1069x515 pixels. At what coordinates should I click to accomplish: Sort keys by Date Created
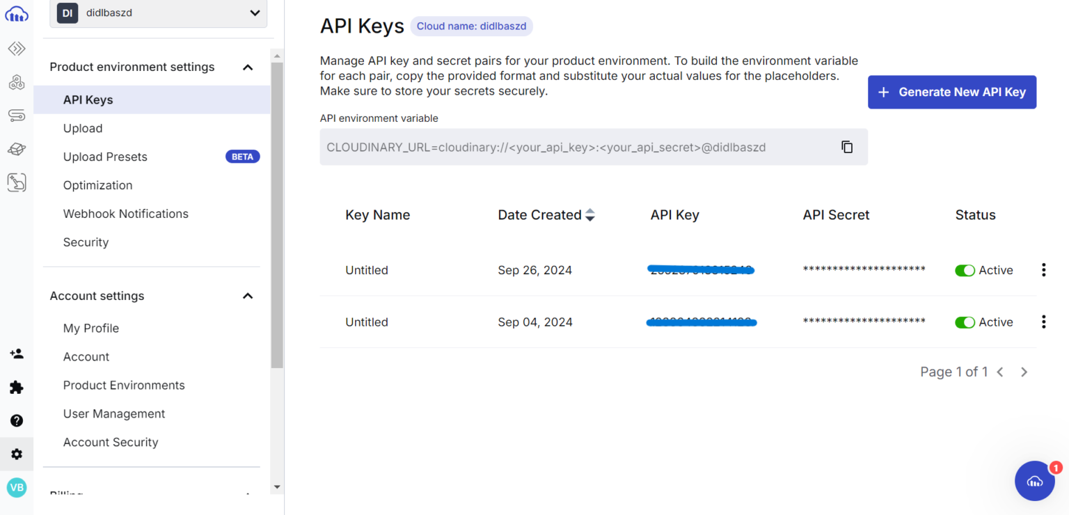pyautogui.click(x=589, y=215)
